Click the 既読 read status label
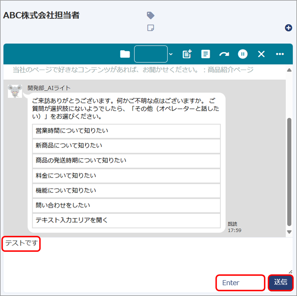Screen dimensions: 297x296 pyautogui.click(x=232, y=224)
